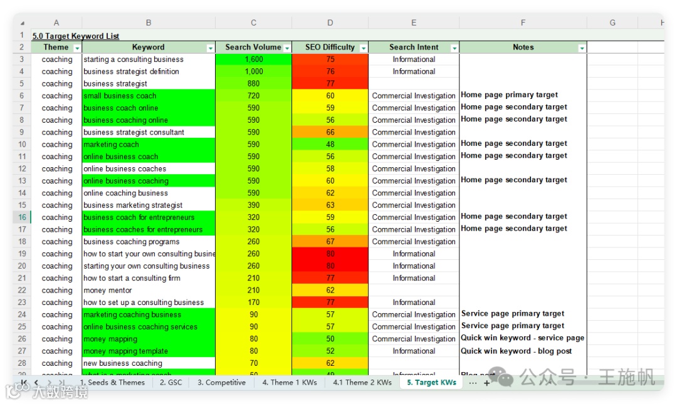Click the SEO difficulty cell '66'

coord(330,133)
